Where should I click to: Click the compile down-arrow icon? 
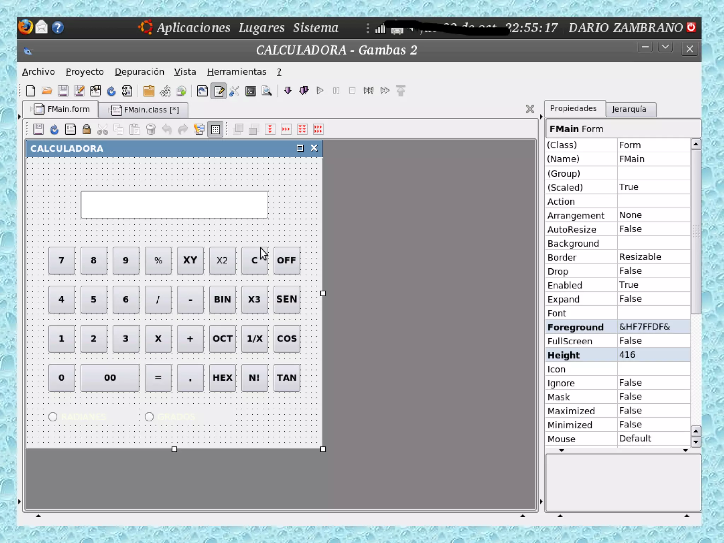click(x=288, y=91)
